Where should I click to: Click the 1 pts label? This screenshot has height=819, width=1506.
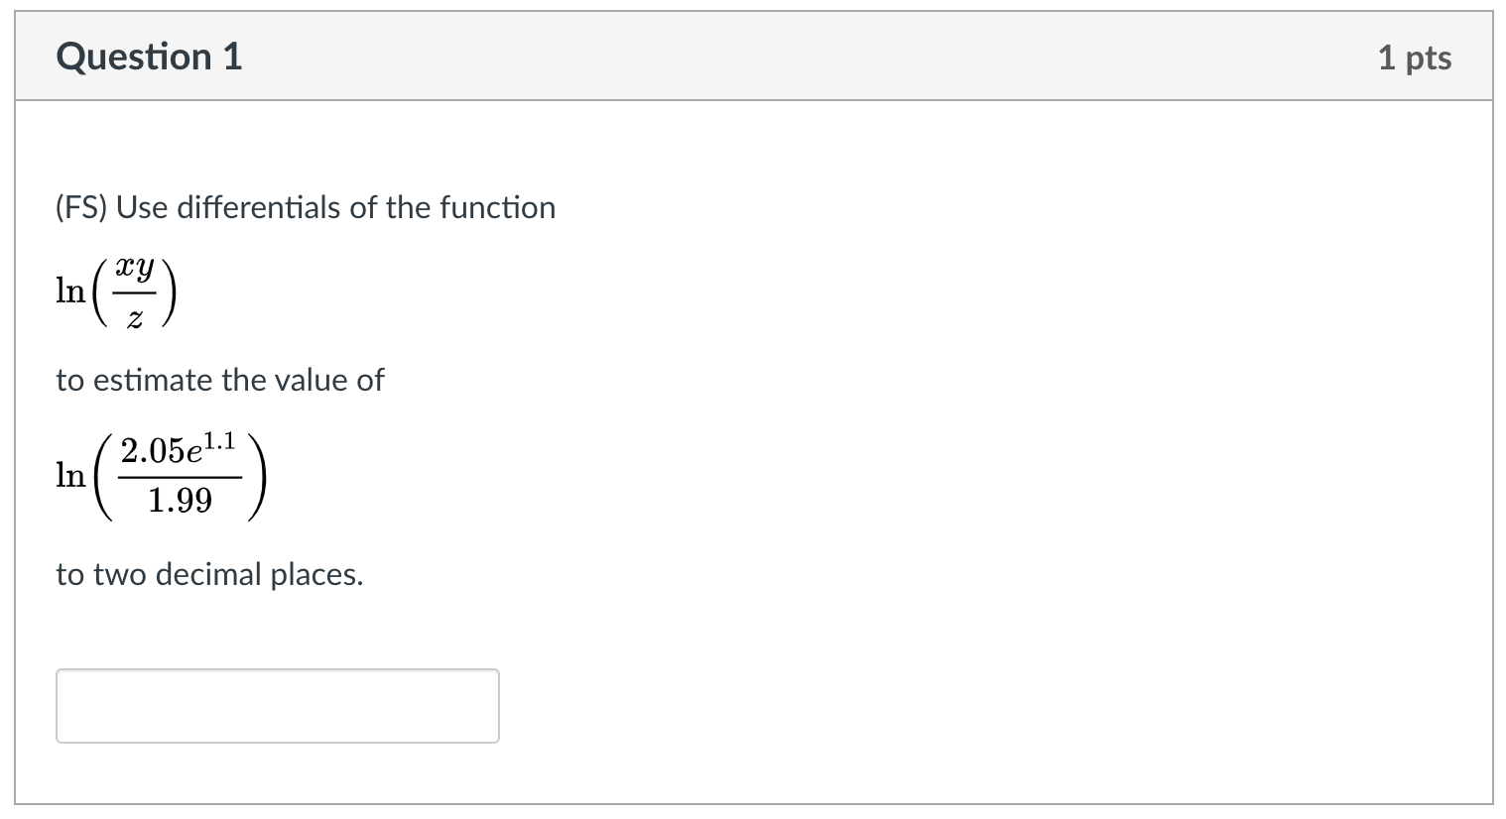[x=1415, y=57]
